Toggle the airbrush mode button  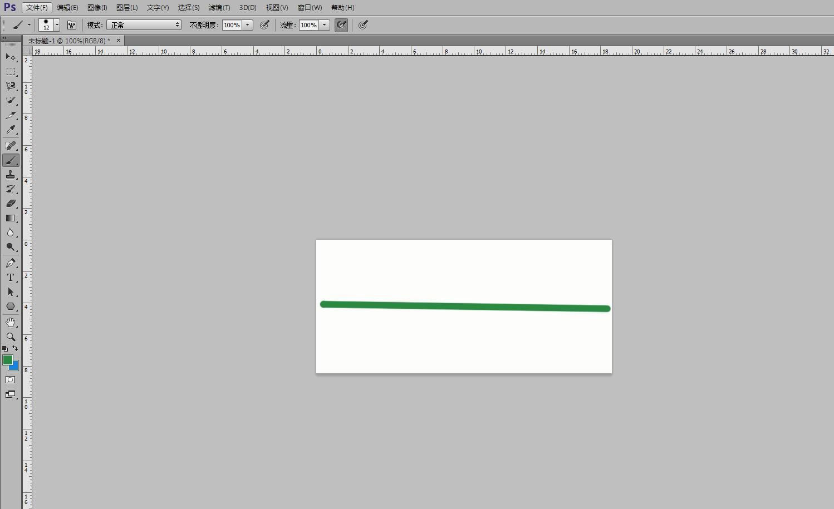[341, 25]
